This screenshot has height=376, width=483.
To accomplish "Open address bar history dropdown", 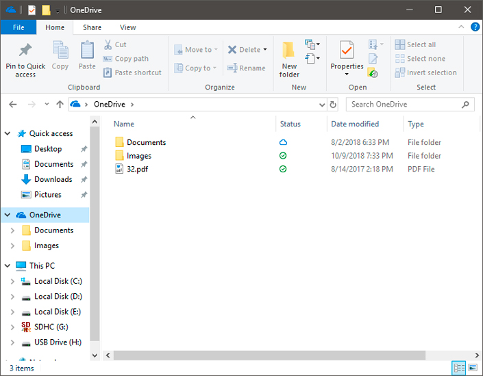I will tap(322, 105).
